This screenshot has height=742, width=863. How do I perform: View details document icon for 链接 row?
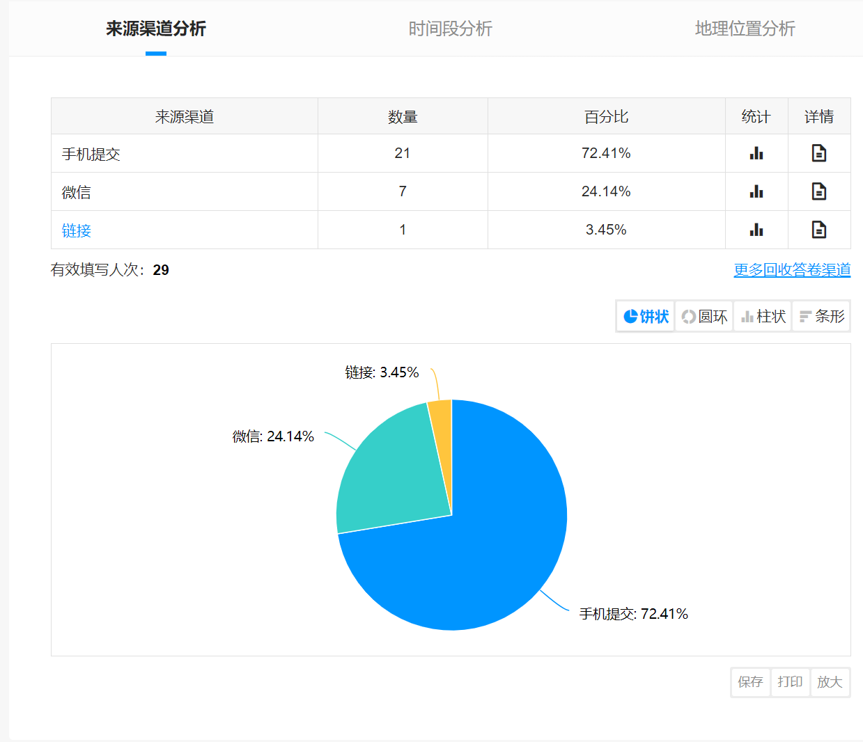pos(819,230)
